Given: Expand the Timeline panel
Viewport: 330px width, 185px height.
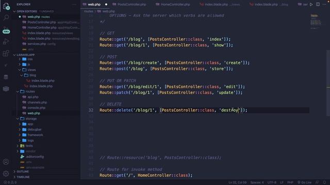Looking at the screenshot, I should pyautogui.click(x=23, y=177).
